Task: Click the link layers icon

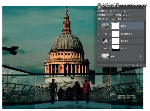Action: [x=118, y=65]
